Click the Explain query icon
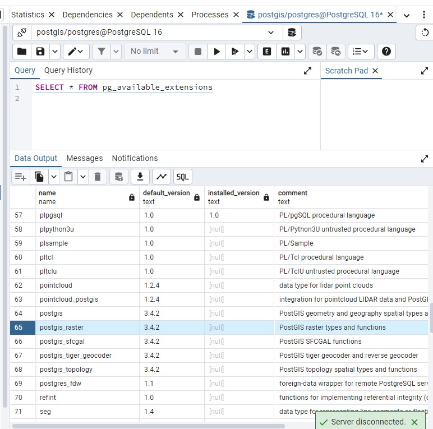This screenshot has height=429, width=433. click(x=267, y=52)
